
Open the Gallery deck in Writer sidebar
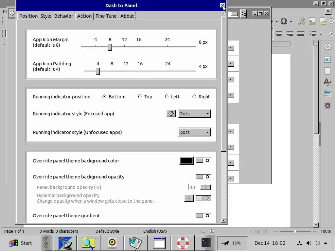point(327,94)
